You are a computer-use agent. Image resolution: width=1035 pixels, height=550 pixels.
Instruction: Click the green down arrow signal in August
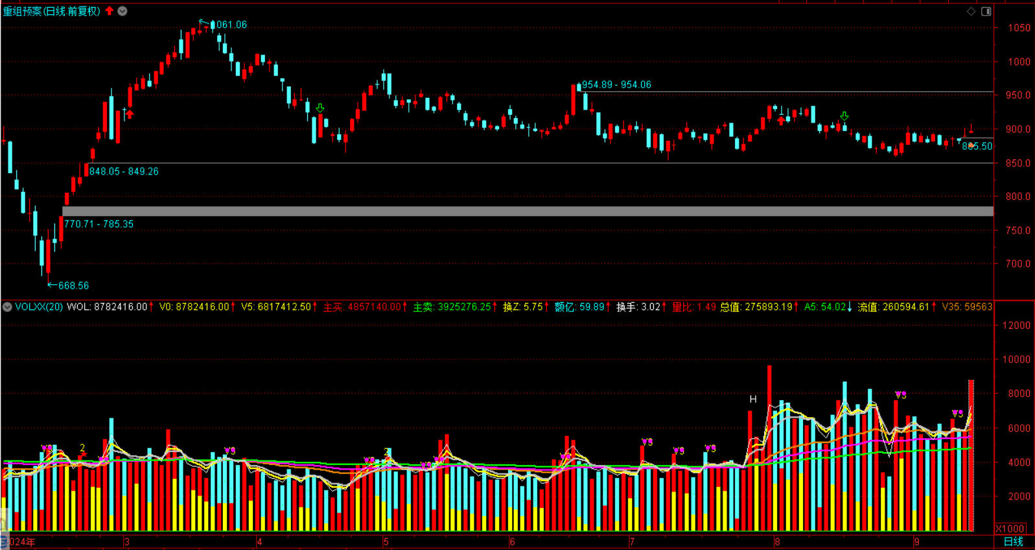pyautogui.click(x=844, y=116)
